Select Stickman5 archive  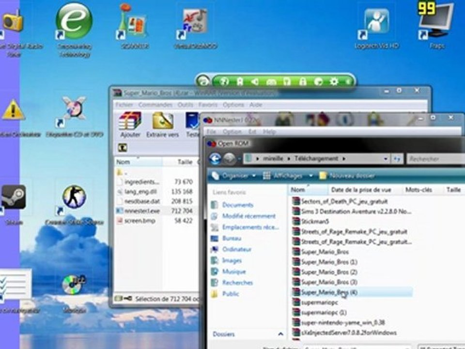click(x=315, y=222)
